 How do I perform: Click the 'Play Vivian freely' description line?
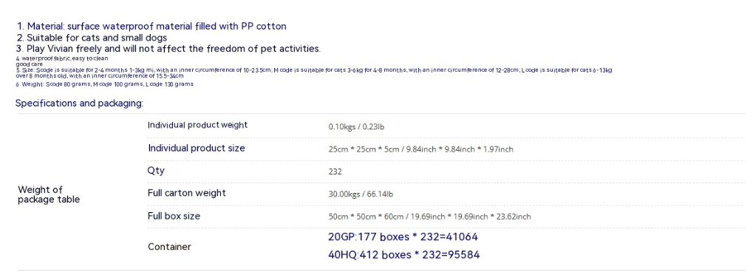(x=168, y=49)
